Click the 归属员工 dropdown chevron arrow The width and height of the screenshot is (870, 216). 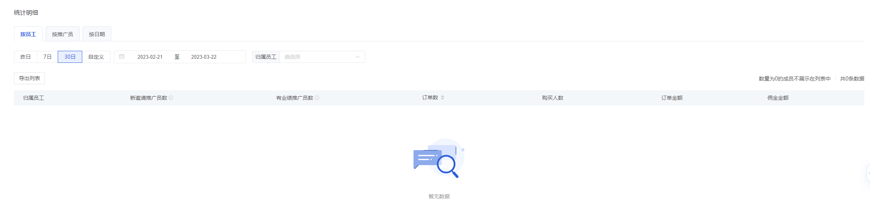click(358, 57)
